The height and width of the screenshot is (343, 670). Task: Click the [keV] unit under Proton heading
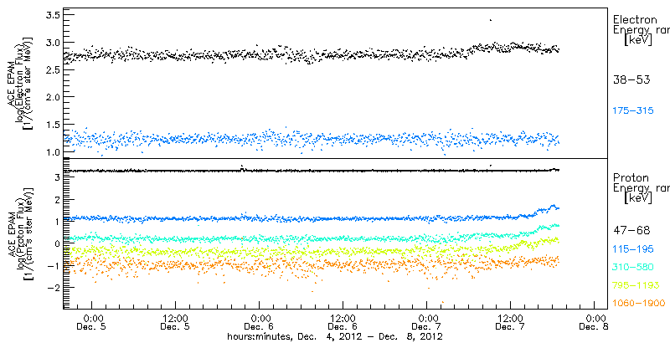638,198
